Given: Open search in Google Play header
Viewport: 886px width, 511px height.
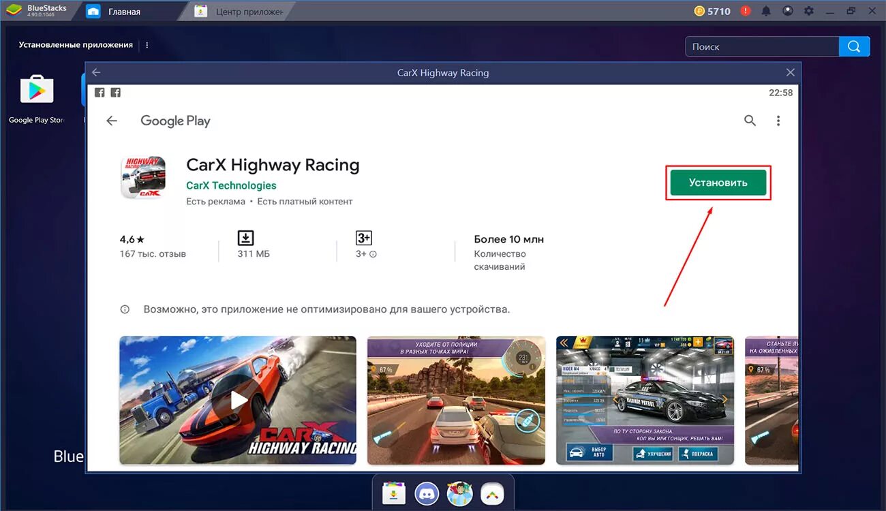Looking at the screenshot, I should click(750, 121).
